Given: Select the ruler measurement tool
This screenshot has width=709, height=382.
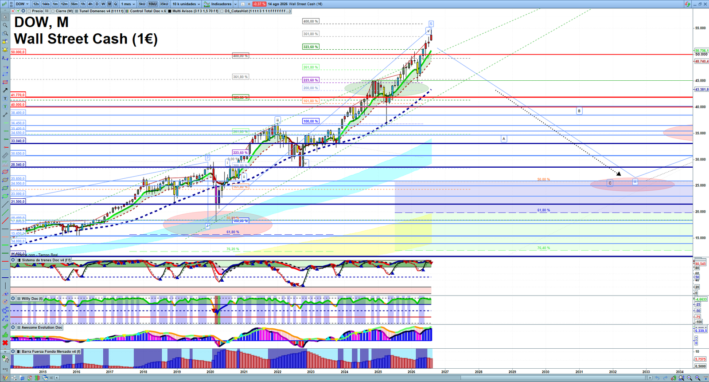Looking at the screenshot, I should point(5,156).
